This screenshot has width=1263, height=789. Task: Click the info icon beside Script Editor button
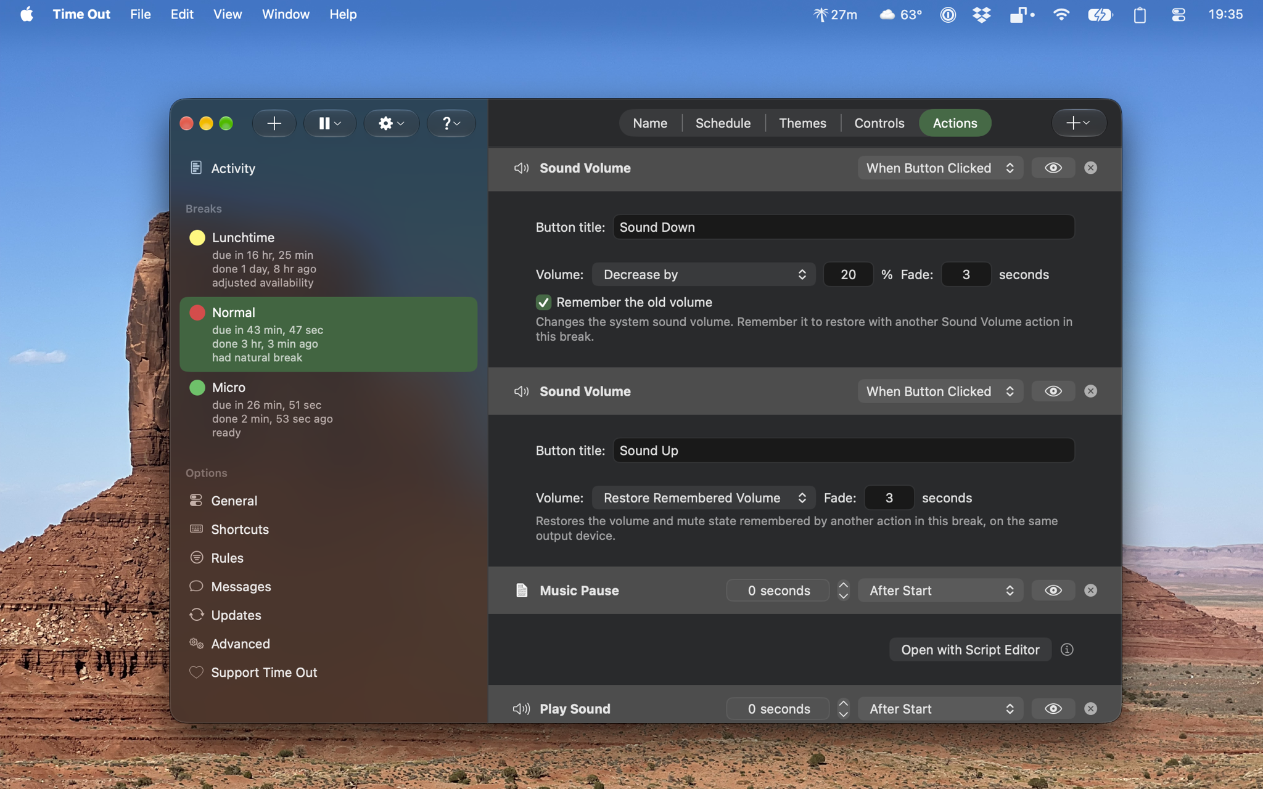[1067, 650]
